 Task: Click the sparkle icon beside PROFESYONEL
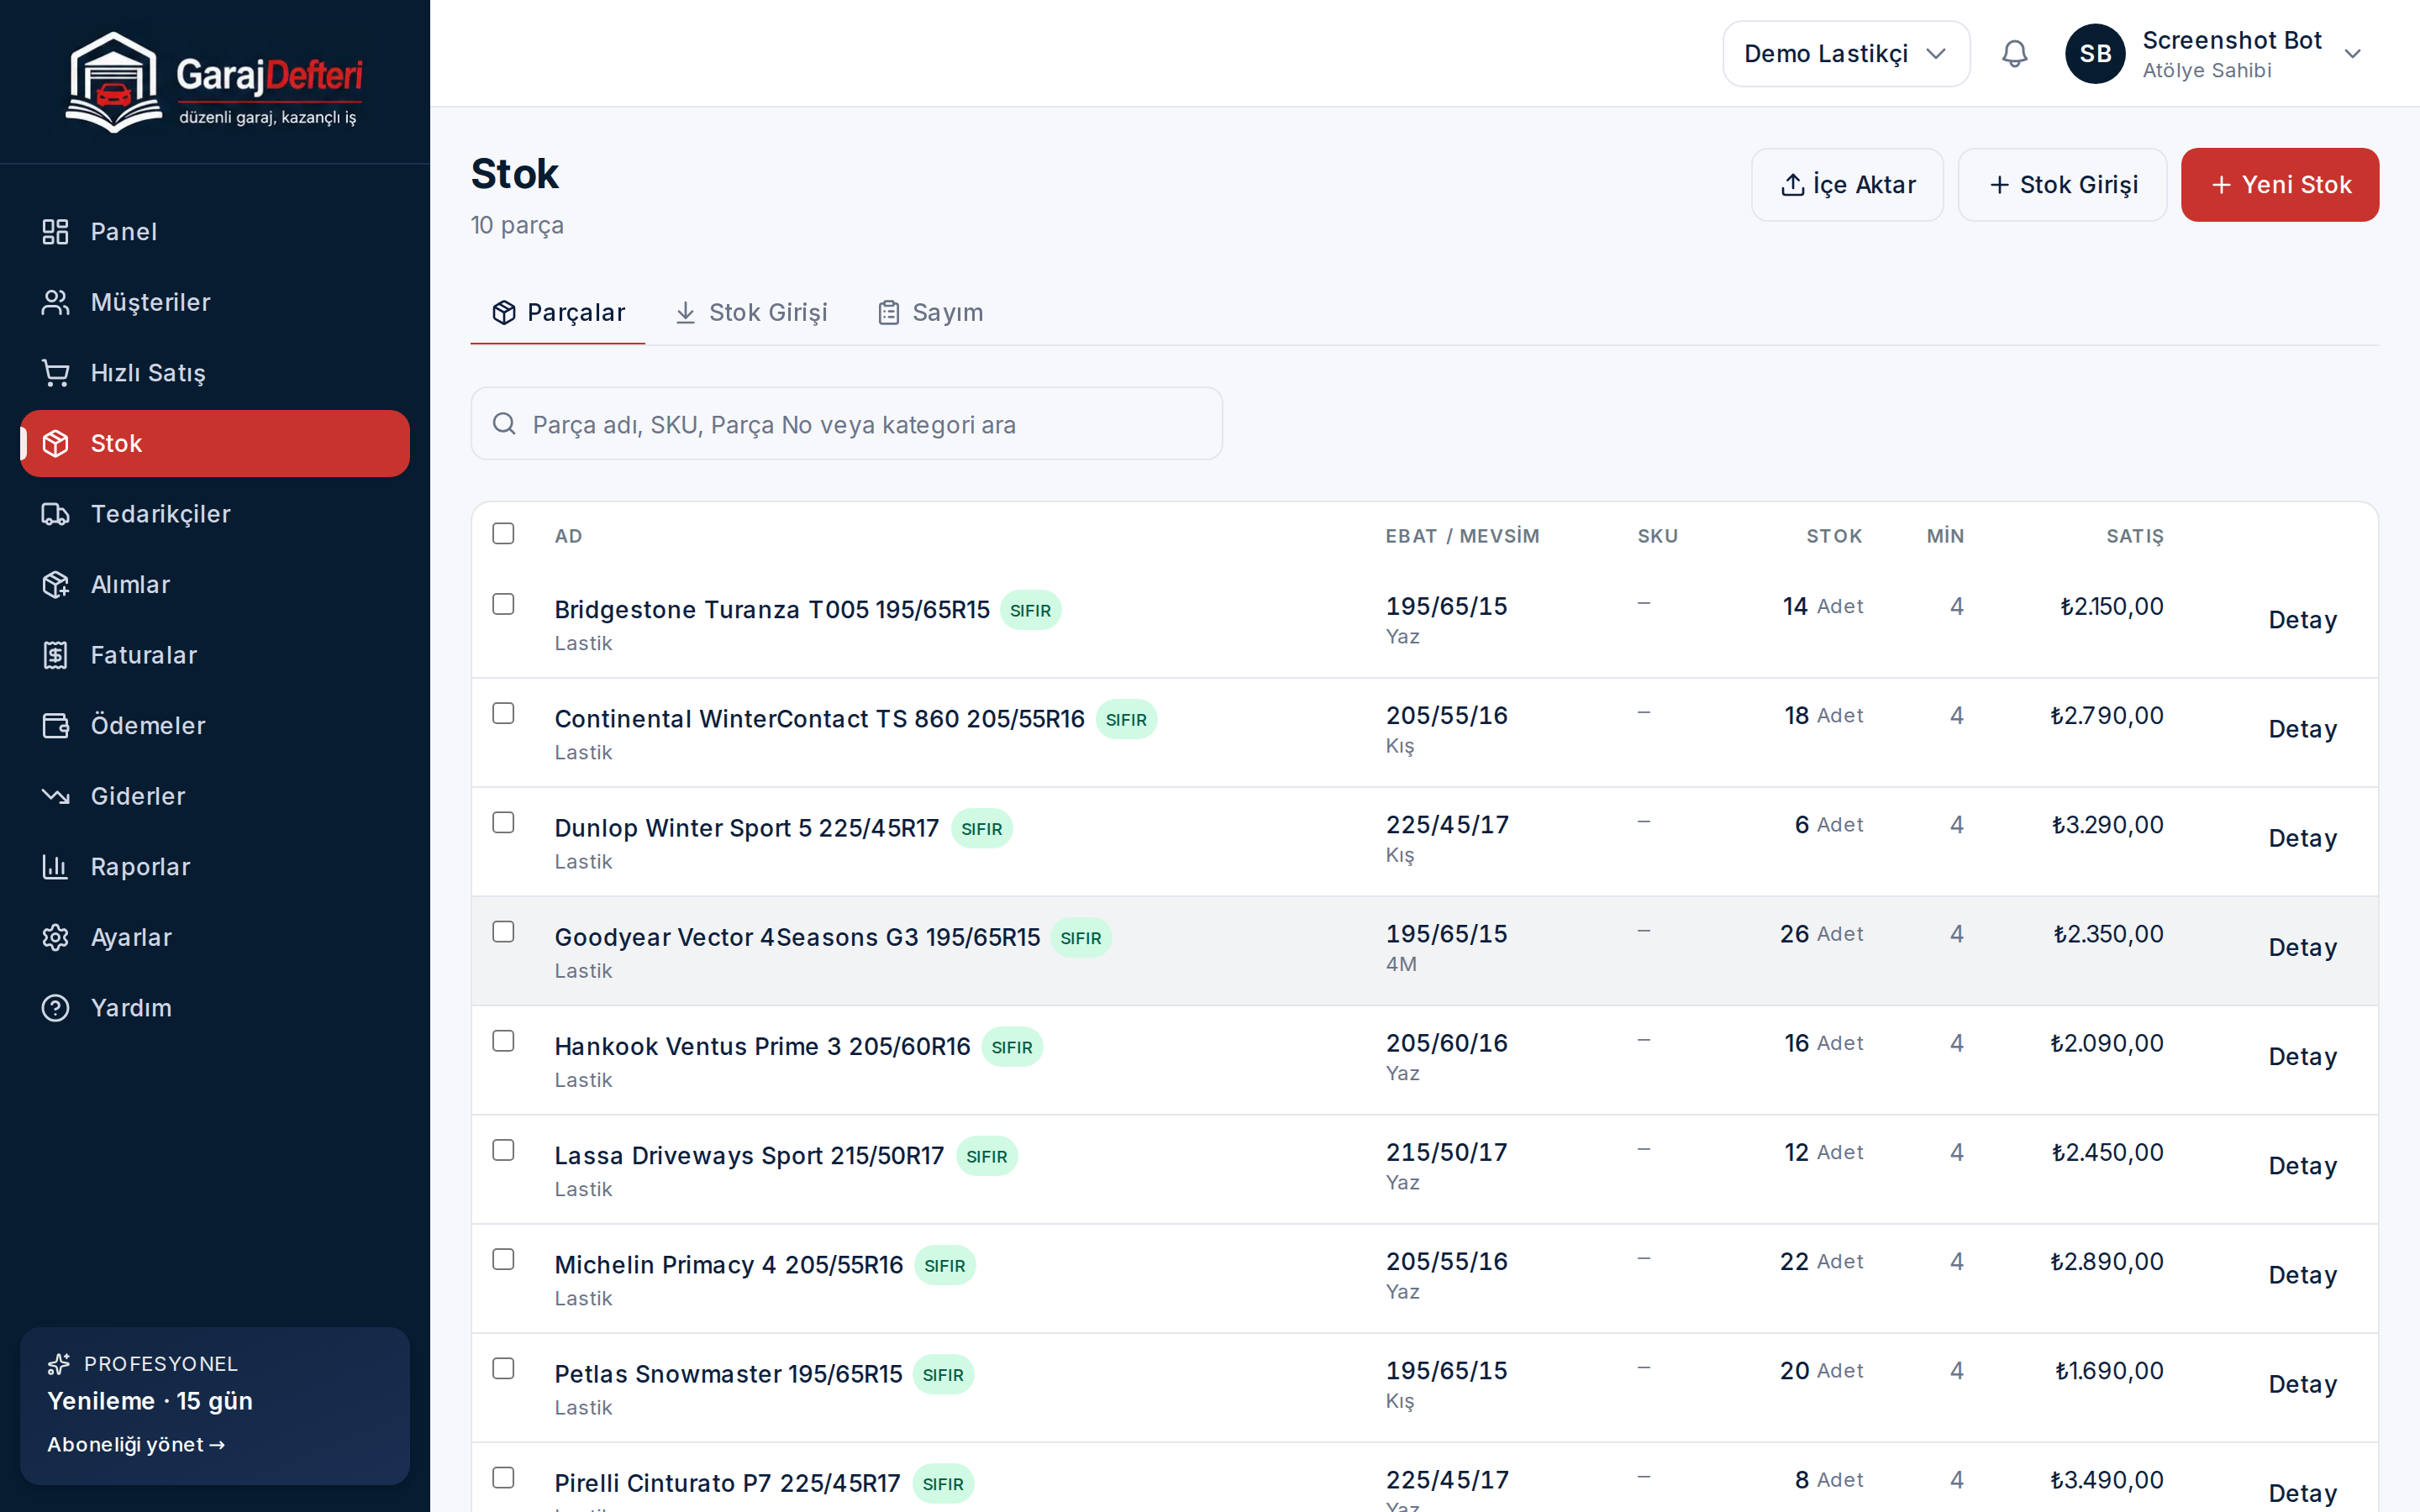point(59,1364)
